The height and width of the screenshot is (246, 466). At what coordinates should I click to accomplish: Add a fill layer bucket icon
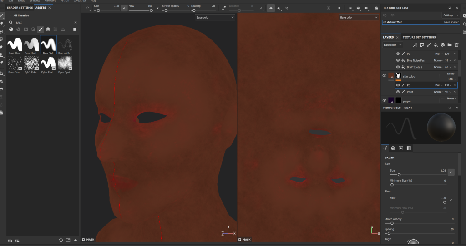pos(436,45)
